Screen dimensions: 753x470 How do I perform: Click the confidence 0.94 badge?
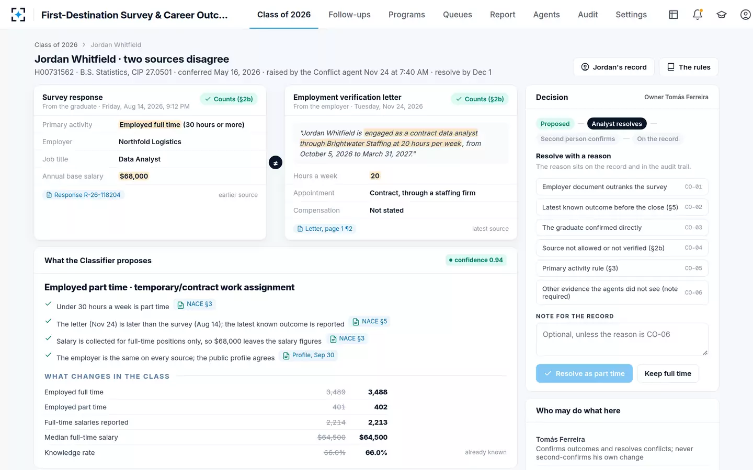point(476,260)
